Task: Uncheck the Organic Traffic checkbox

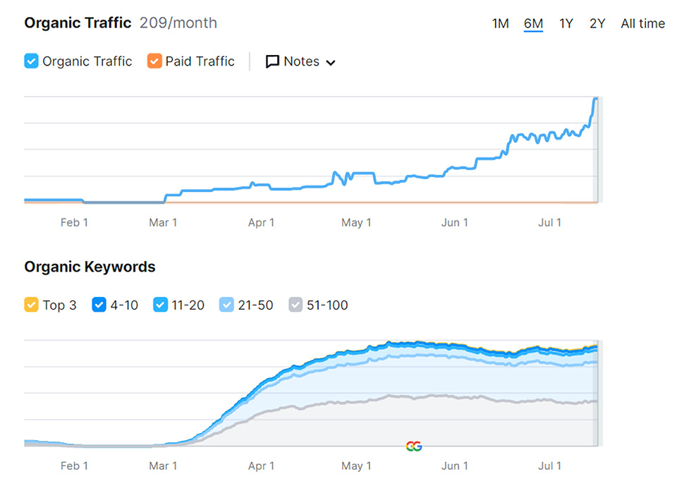Action: tap(31, 61)
